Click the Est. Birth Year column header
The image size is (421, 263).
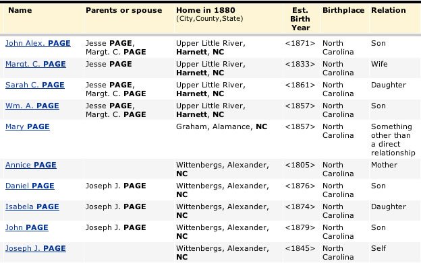click(x=300, y=19)
